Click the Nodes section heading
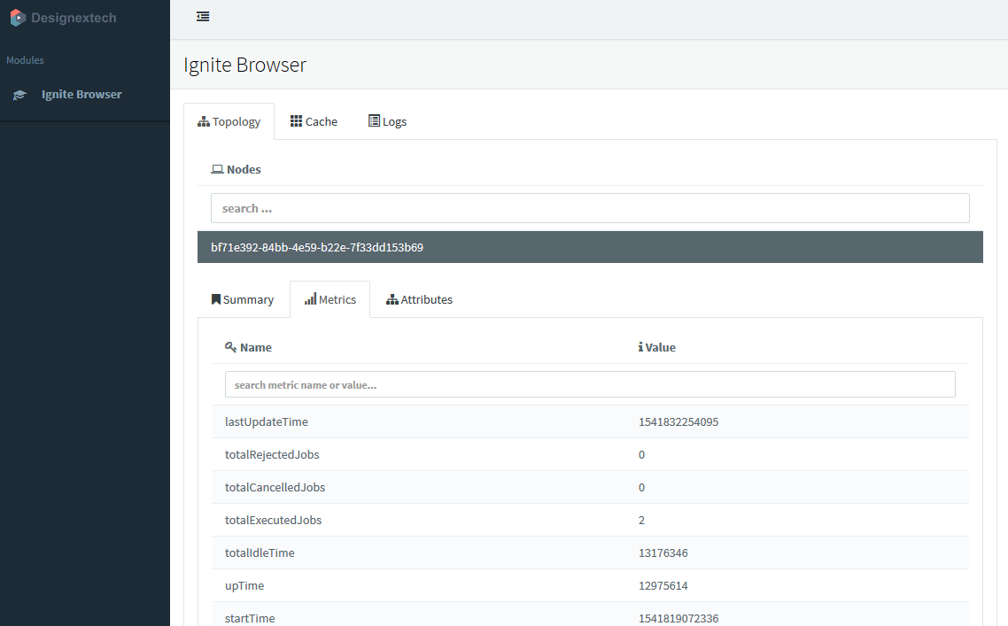Viewport: 1008px width, 626px height. point(244,170)
